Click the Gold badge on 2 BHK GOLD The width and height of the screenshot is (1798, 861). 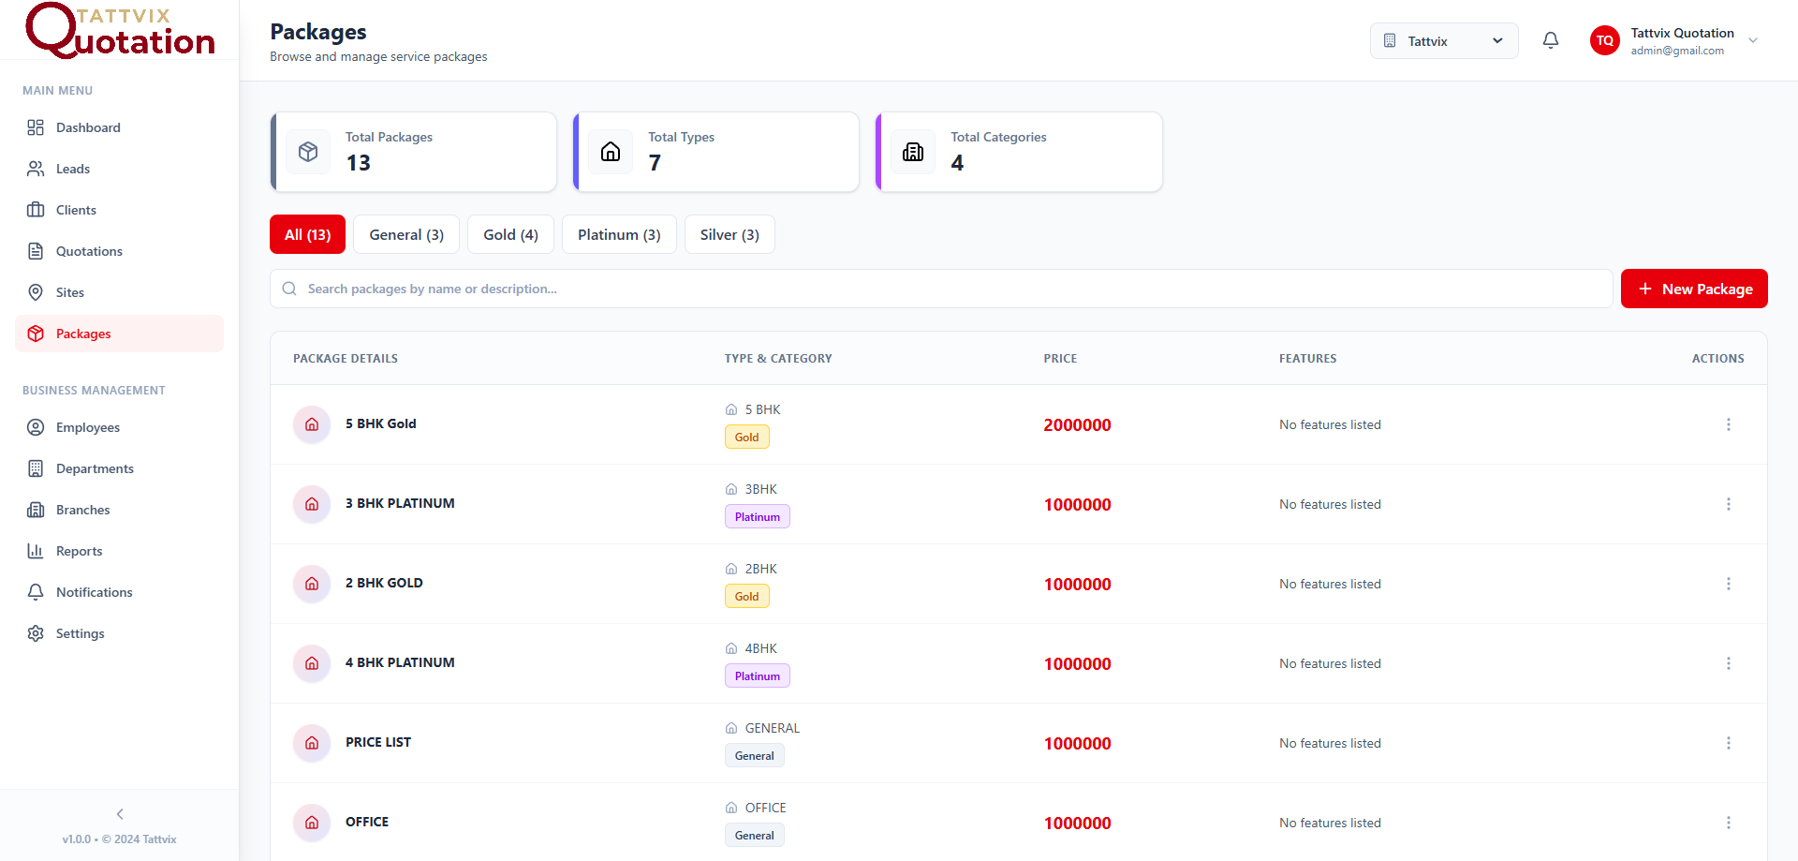click(x=746, y=596)
